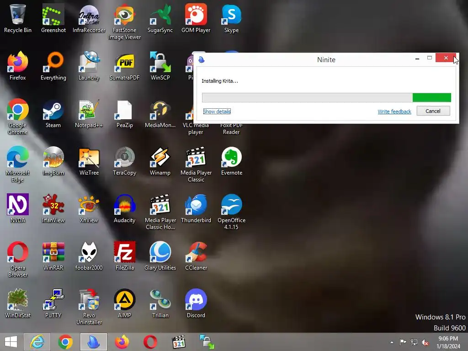This screenshot has height=351, width=468.
Task: Select the IrfanView desktop shortcut
Action: click(x=53, y=208)
